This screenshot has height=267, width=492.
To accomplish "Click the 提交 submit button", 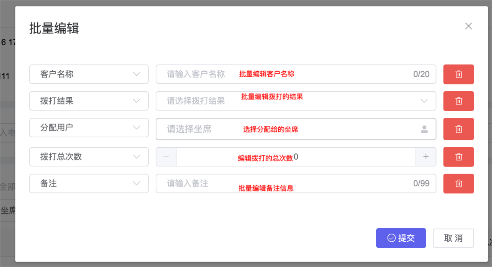I will [x=401, y=238].
